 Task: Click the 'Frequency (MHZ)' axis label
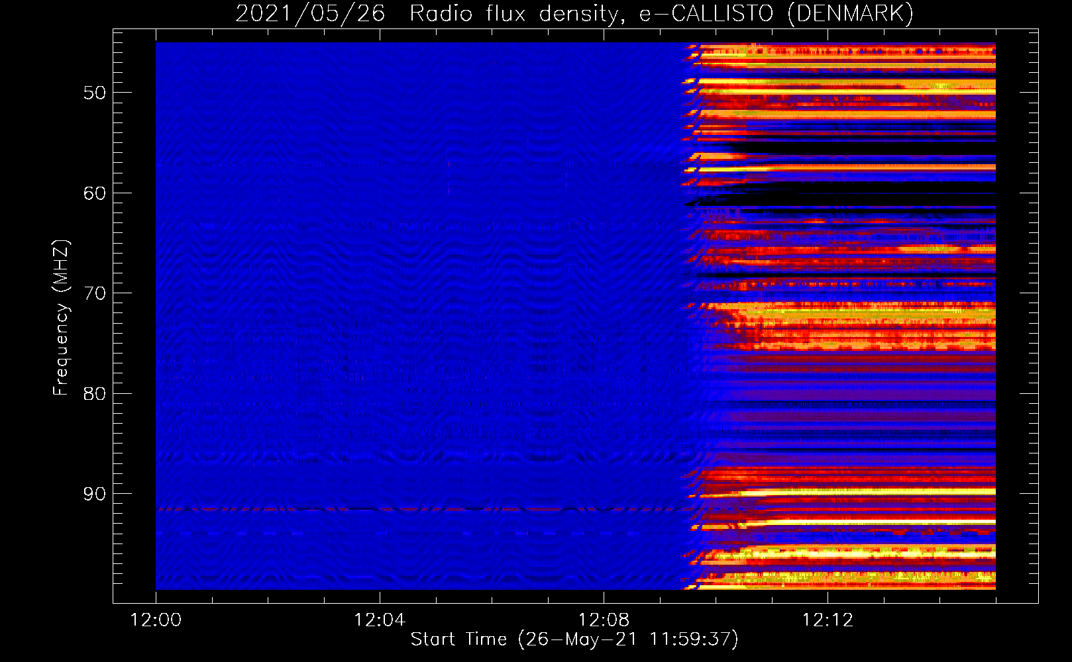[x=61, y=318]
